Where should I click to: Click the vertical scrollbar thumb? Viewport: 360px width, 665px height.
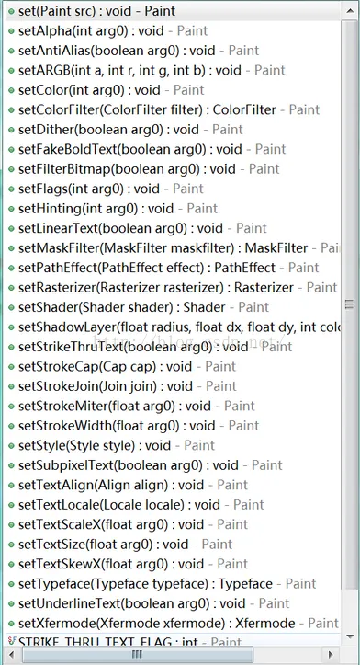pyautogui.click(x=350, y=304)
